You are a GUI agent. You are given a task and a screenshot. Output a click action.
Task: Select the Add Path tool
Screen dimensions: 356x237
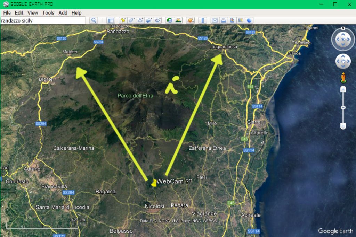click(140, 20)
